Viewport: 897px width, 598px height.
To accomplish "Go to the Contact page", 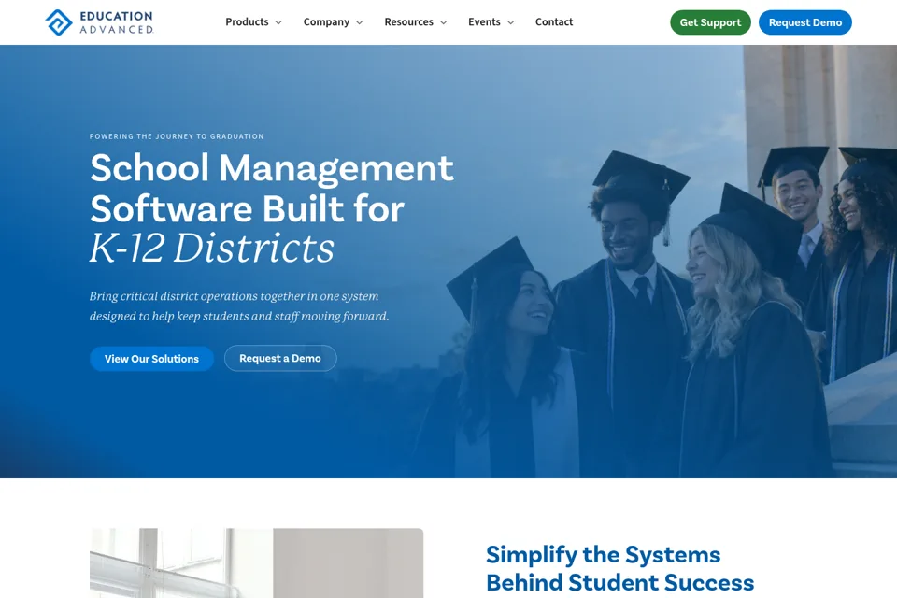I will coord(554,22).
